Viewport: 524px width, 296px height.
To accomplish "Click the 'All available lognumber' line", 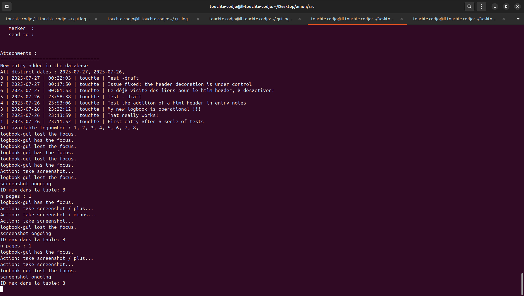I will (x=70, y=128).
